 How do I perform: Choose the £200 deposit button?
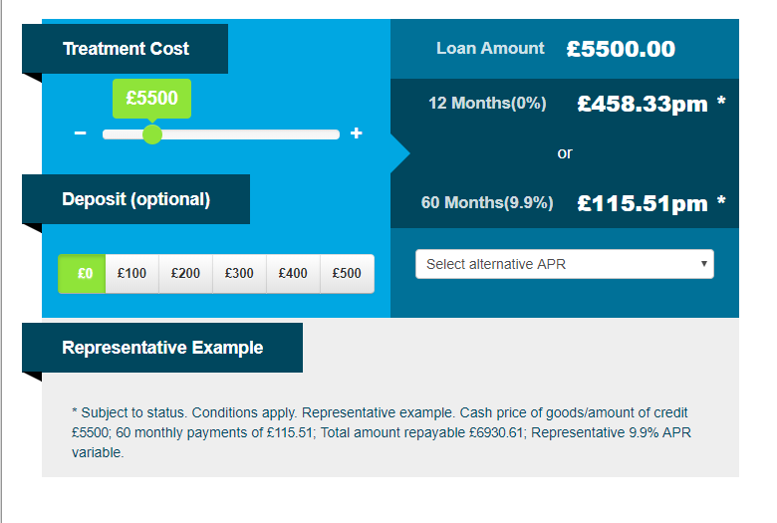[x=185, y=274]
